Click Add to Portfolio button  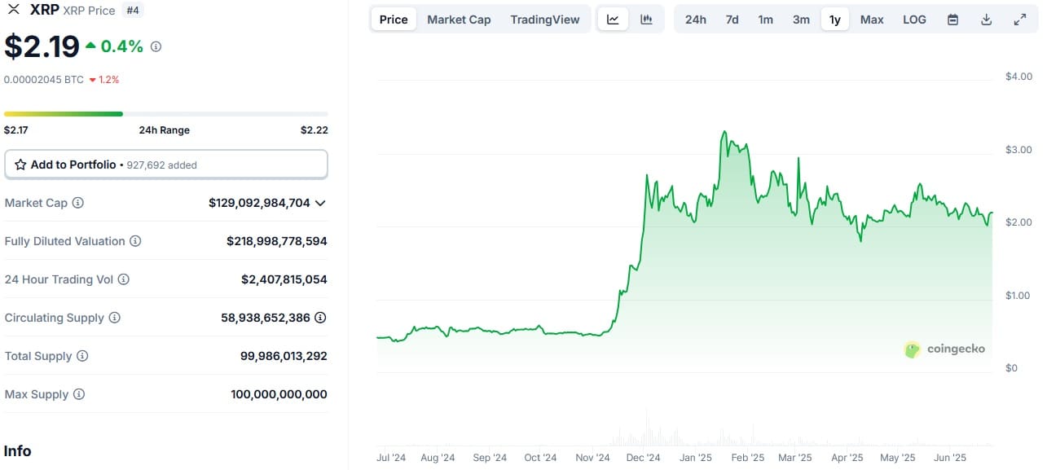click(x=166, y=165)
